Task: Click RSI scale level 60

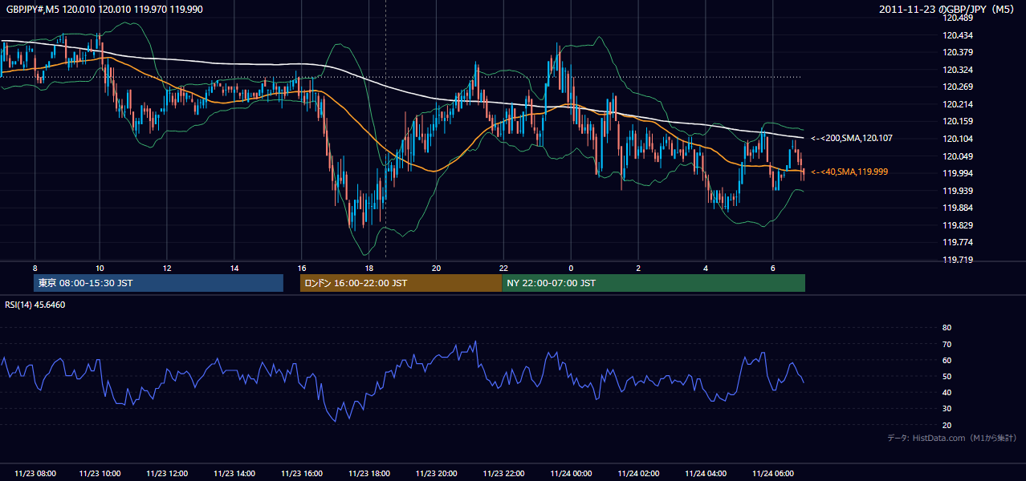Action: coord(947,360)
